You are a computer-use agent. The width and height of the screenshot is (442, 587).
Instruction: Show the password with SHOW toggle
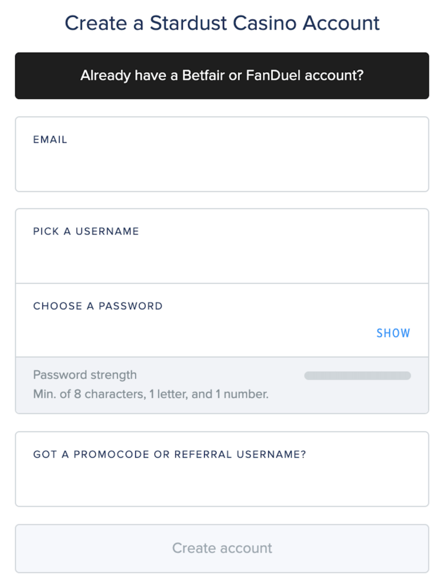click(393, 333)
